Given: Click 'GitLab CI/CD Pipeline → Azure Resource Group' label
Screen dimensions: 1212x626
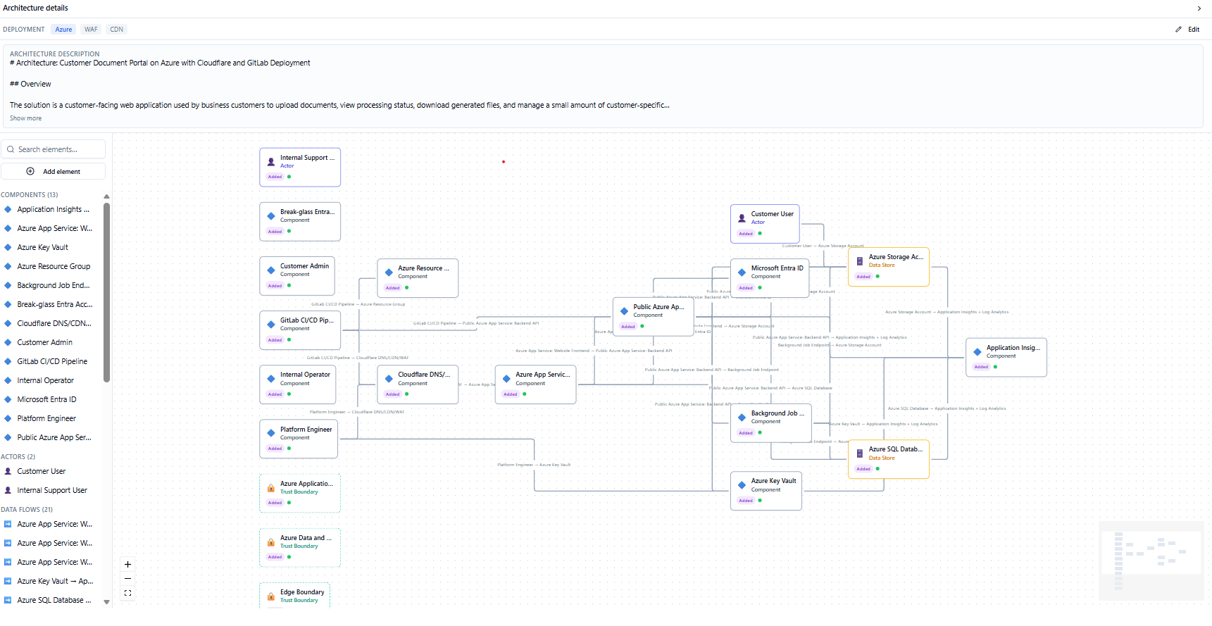Looking at the screenshot, I should tap(358, 304).
